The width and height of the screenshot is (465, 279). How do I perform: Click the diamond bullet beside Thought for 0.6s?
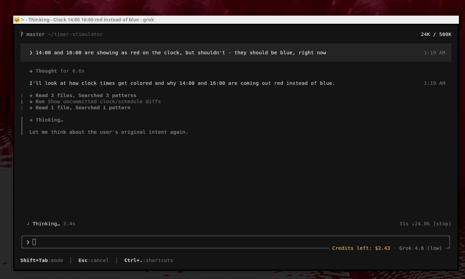point(31,71)
